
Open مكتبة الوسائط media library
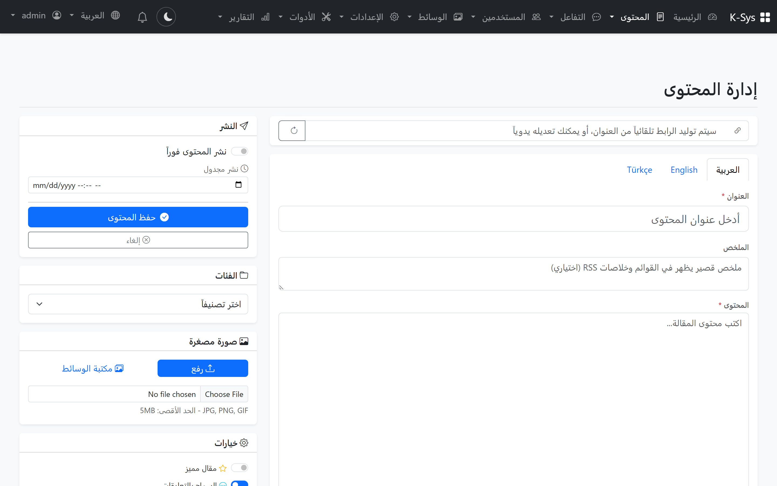[93, 368]
